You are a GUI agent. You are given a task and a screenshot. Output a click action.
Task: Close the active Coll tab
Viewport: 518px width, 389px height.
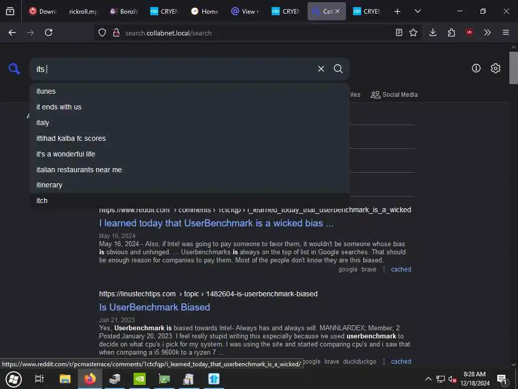(337, 11)
